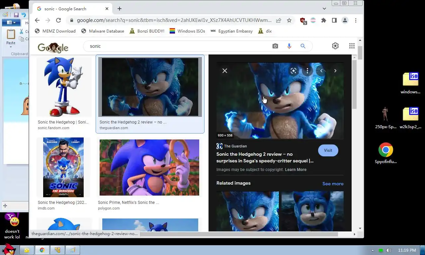Click the Visit button
The width and height of the screenshot is (425, 255).
click(x=328, y=150)
